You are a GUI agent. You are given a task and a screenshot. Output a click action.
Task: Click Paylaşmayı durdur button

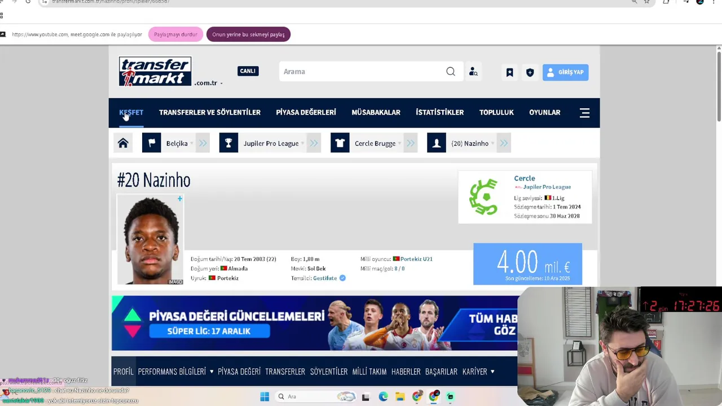(175, 34)
